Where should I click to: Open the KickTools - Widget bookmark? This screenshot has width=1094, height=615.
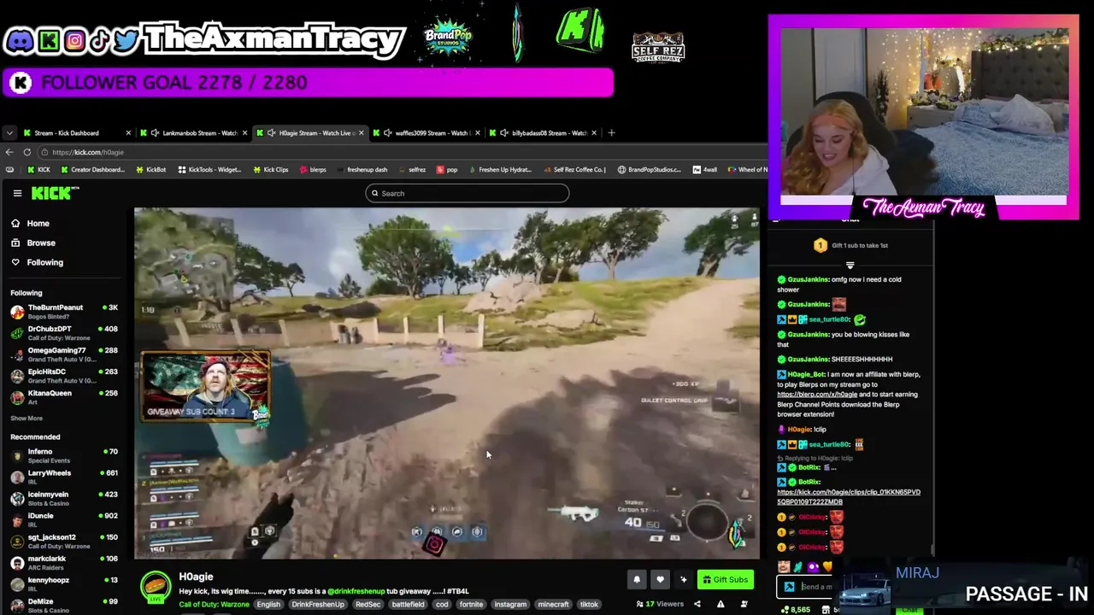pyautogui.click(x=209, y=170)
